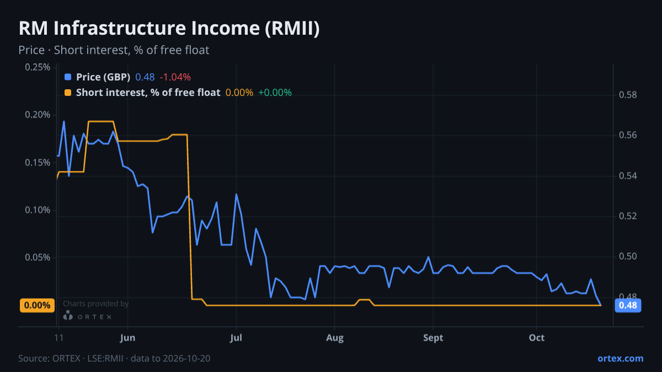This screenshot has width=662, height=372.
Task: Click the Sept x-axis label
Action: pyautogui.click(x=433, y=338)
